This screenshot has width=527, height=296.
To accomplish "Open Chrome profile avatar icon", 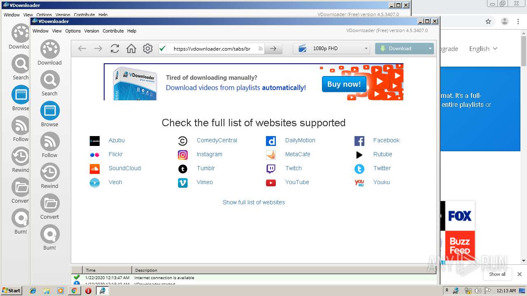I will click(504, 21).
